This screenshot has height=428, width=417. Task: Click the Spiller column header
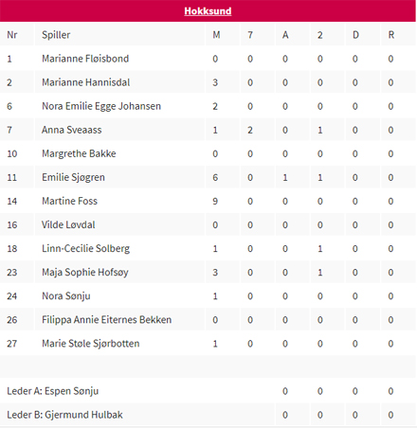[56, 35]
